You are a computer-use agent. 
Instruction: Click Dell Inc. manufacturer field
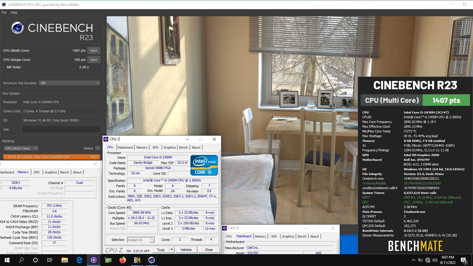coord(290,248)
